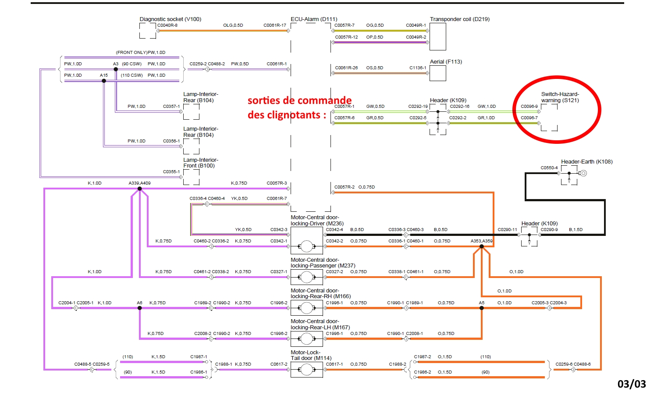The width and height of the screenshot is (668, 399).
Task: Click the Switch-Hazard warning (S121) label
Action: coord(560,97)
